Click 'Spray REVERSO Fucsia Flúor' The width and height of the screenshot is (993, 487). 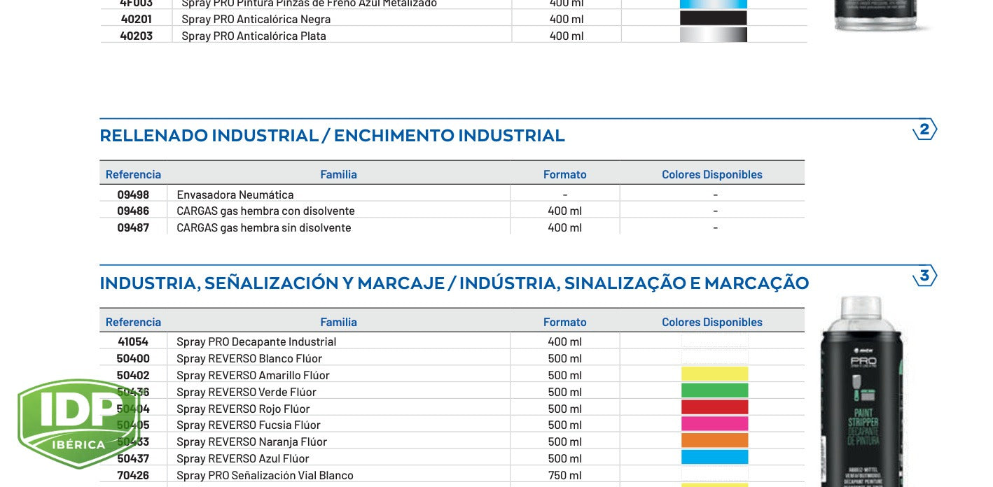pyautogui.click(x=249, y=425)
